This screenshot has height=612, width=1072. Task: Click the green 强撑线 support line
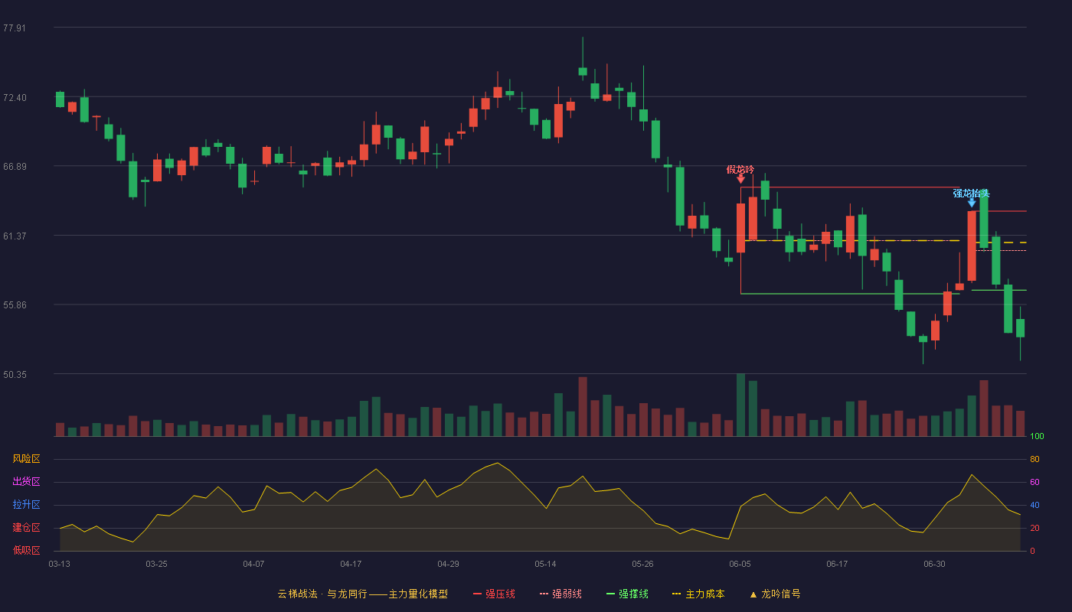[850, 294]
